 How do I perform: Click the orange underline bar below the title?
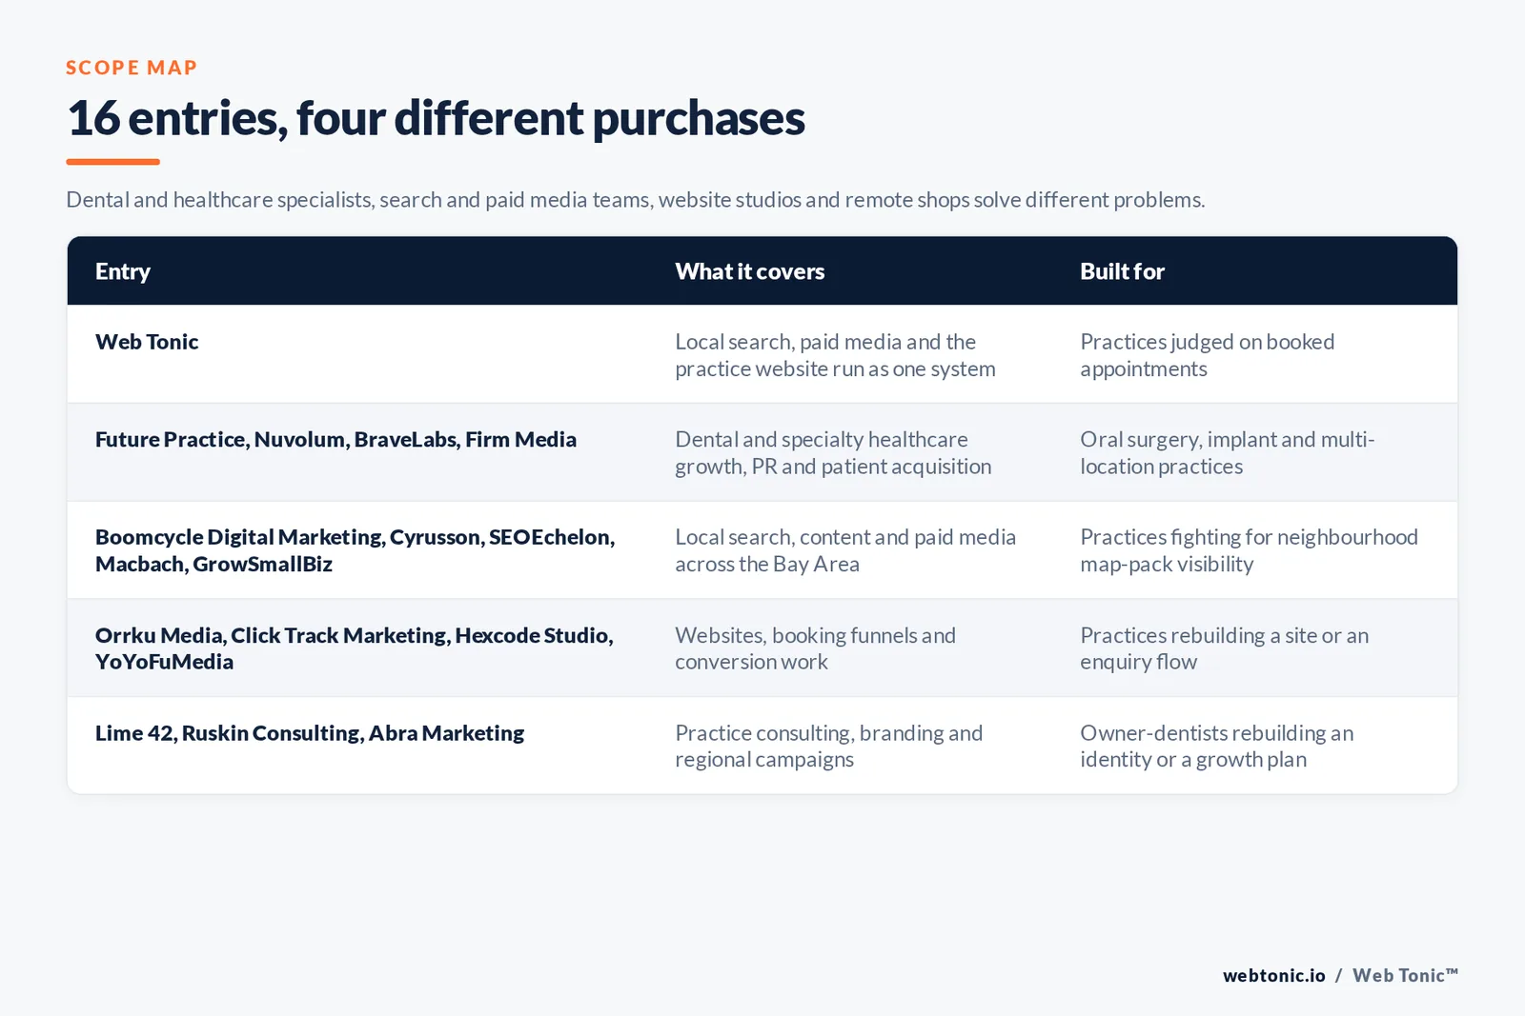[112, 162]
